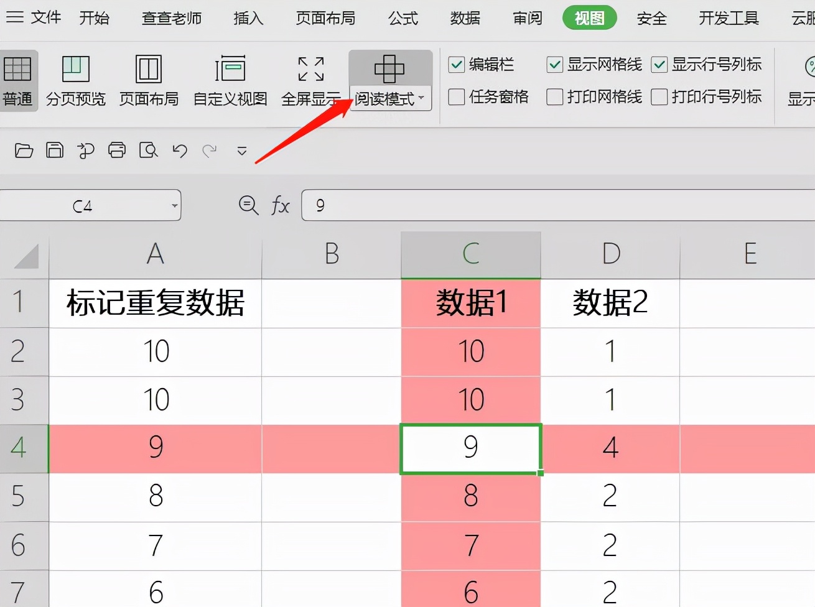The image size is (815, 607).
Task: Click the Save icon in quick access toolbar
Action: pos(55,151)
